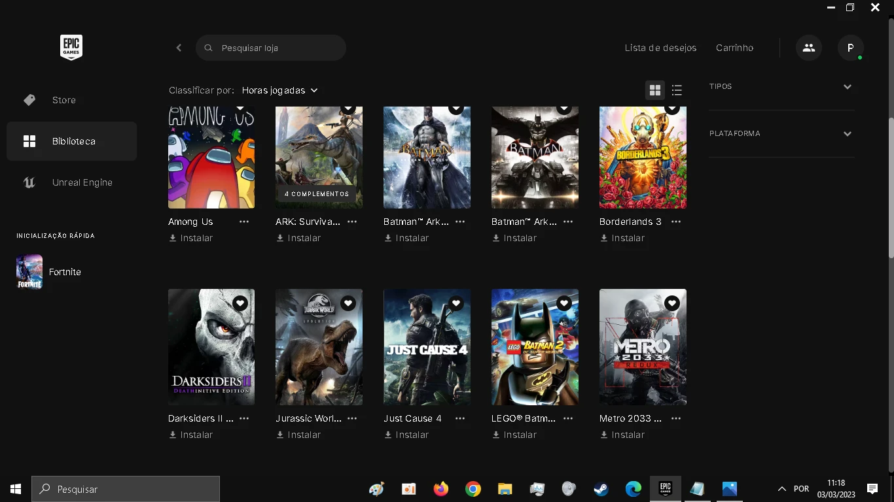Open Jurassic World more options menu
The height and width of the screenshot is (502, 894).
pyautogui.click(x=352, y=418)
